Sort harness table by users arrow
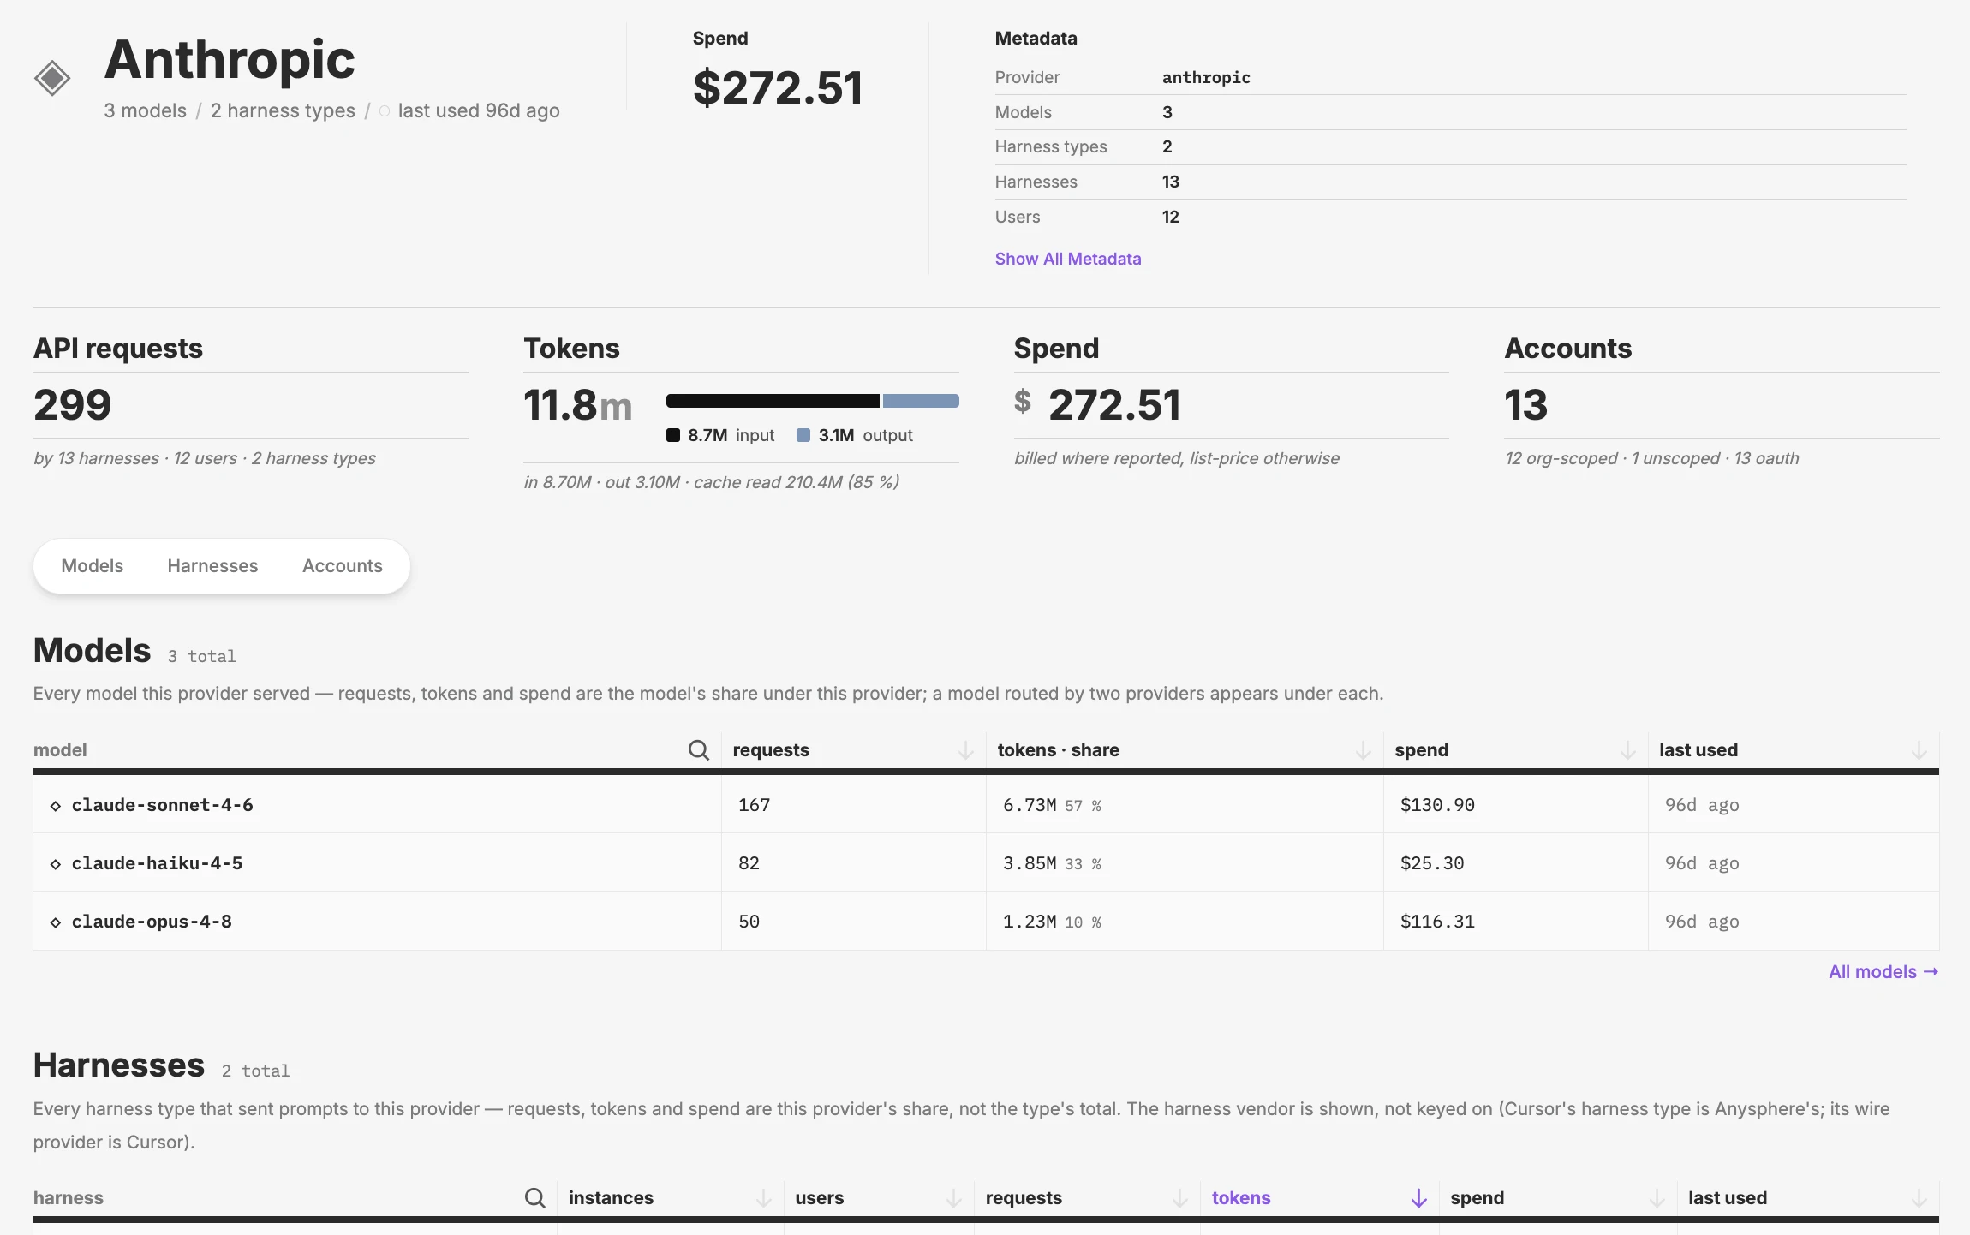1970x1235 pixels. [953, 1197]
